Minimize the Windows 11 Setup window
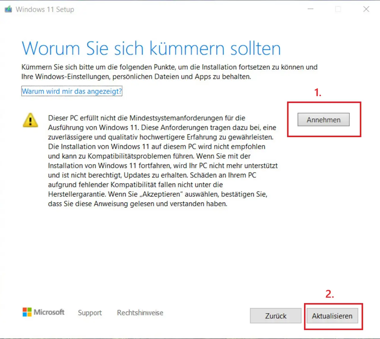The width and height of the screenshot is (380, 339). pyautogui.click(x=311, y=9)
